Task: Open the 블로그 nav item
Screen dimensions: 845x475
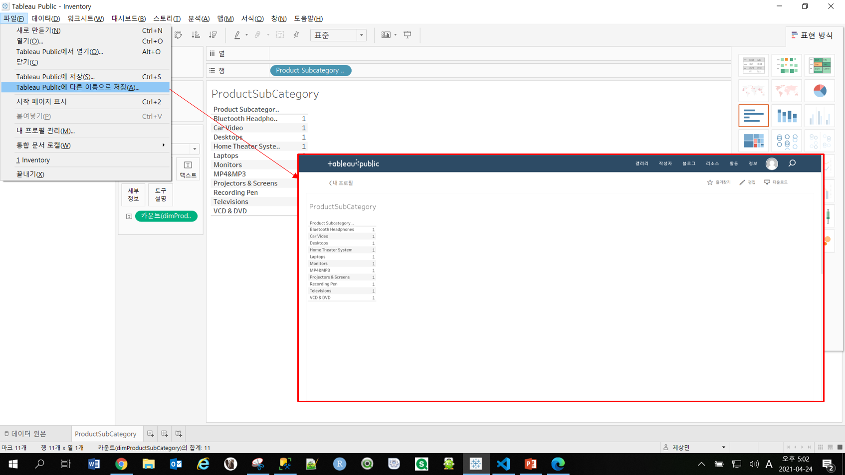Action: 689,163
